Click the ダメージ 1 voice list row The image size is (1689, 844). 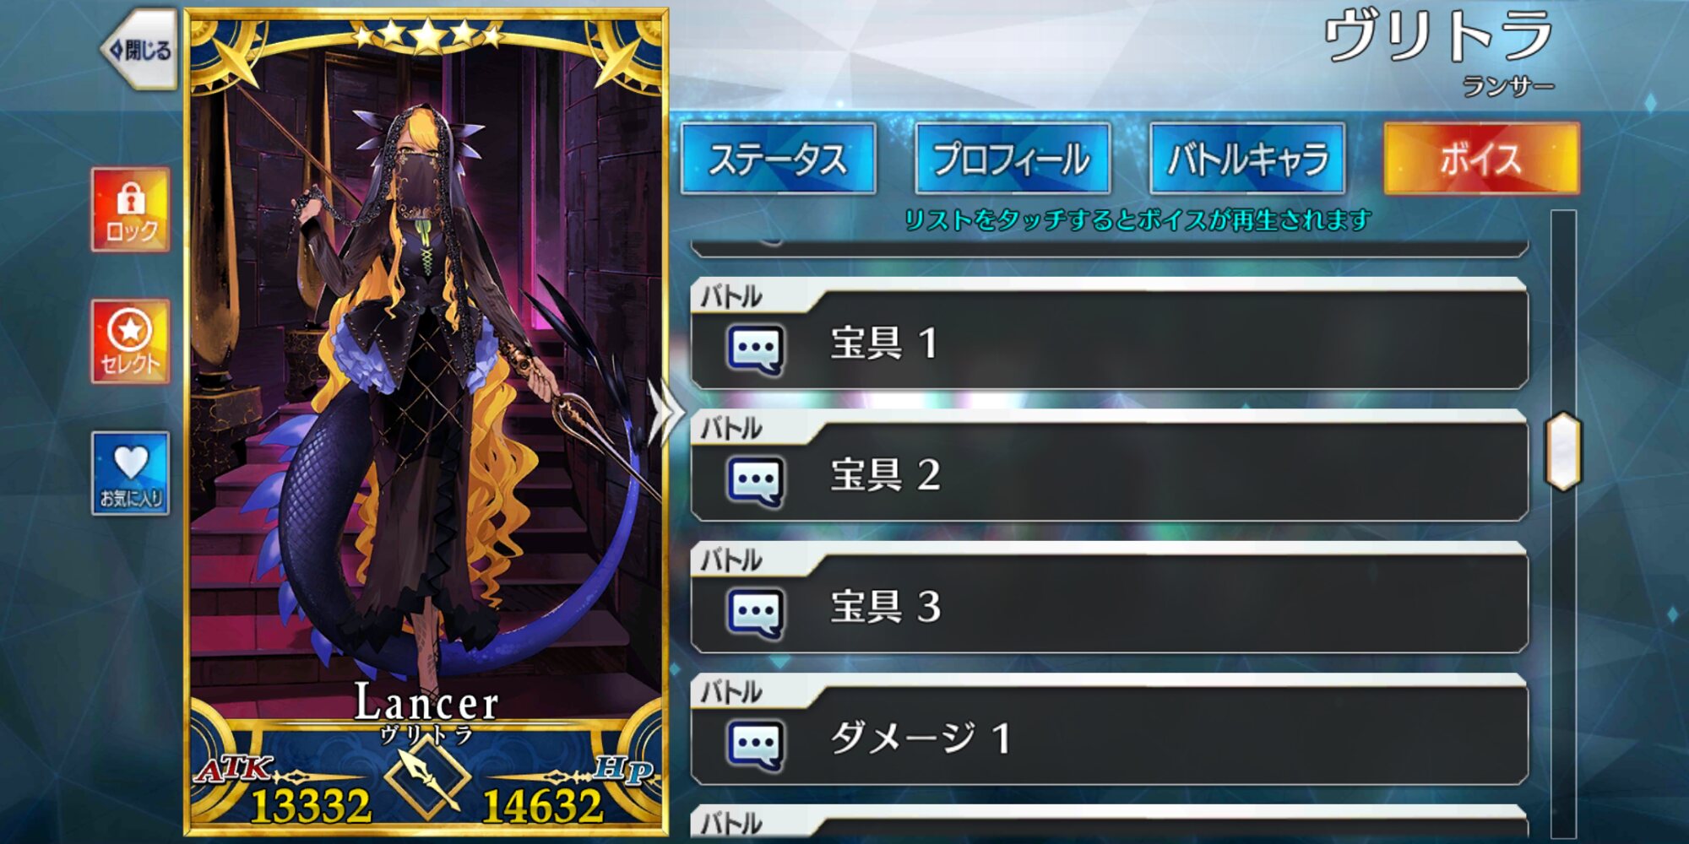coord(1109,729)
